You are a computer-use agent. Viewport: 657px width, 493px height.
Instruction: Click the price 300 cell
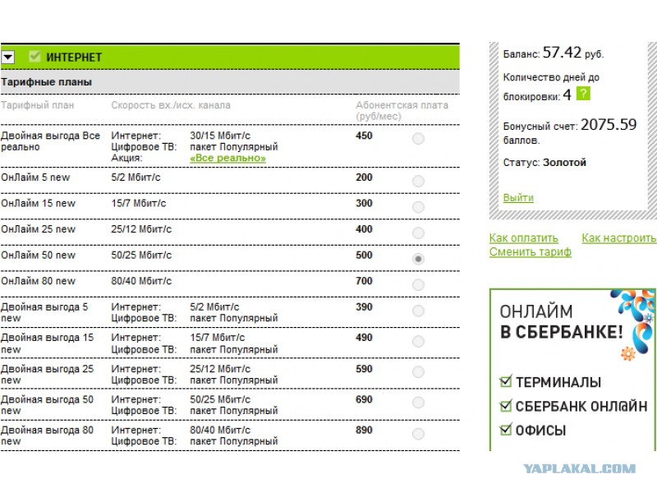pyautogui.click(x=364, y=203)
